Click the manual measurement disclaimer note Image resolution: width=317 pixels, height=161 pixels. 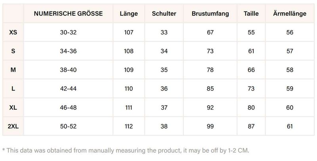tap(126, 150)
